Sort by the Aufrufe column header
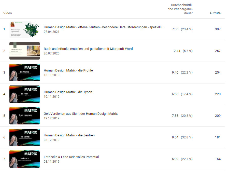The height and width of the screenshot is (171, 228). tap(215, 13)
